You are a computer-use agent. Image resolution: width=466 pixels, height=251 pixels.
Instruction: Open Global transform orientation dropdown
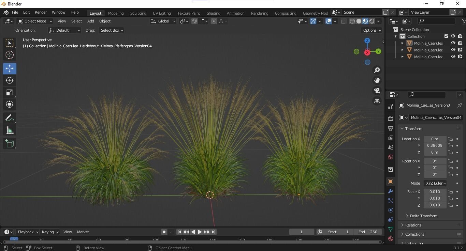tap(163, 21)
